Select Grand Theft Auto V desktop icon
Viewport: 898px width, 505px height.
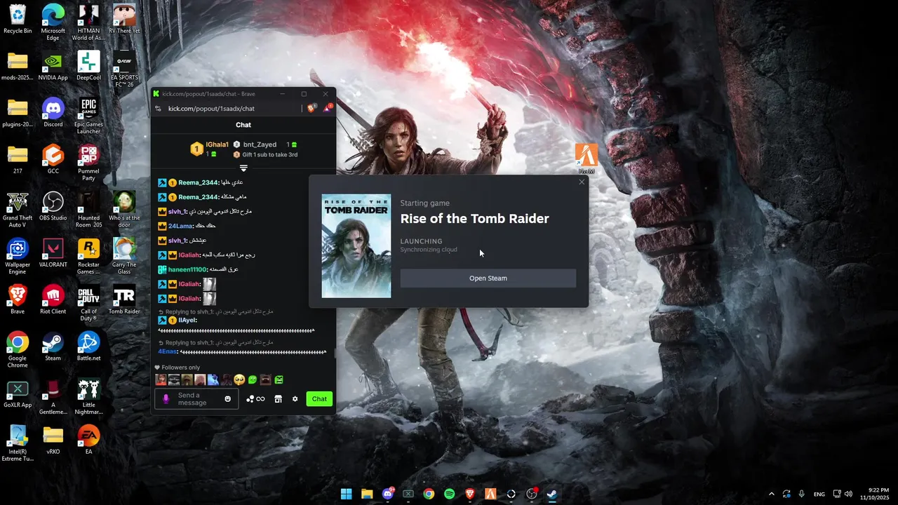(x=18, y=210)
